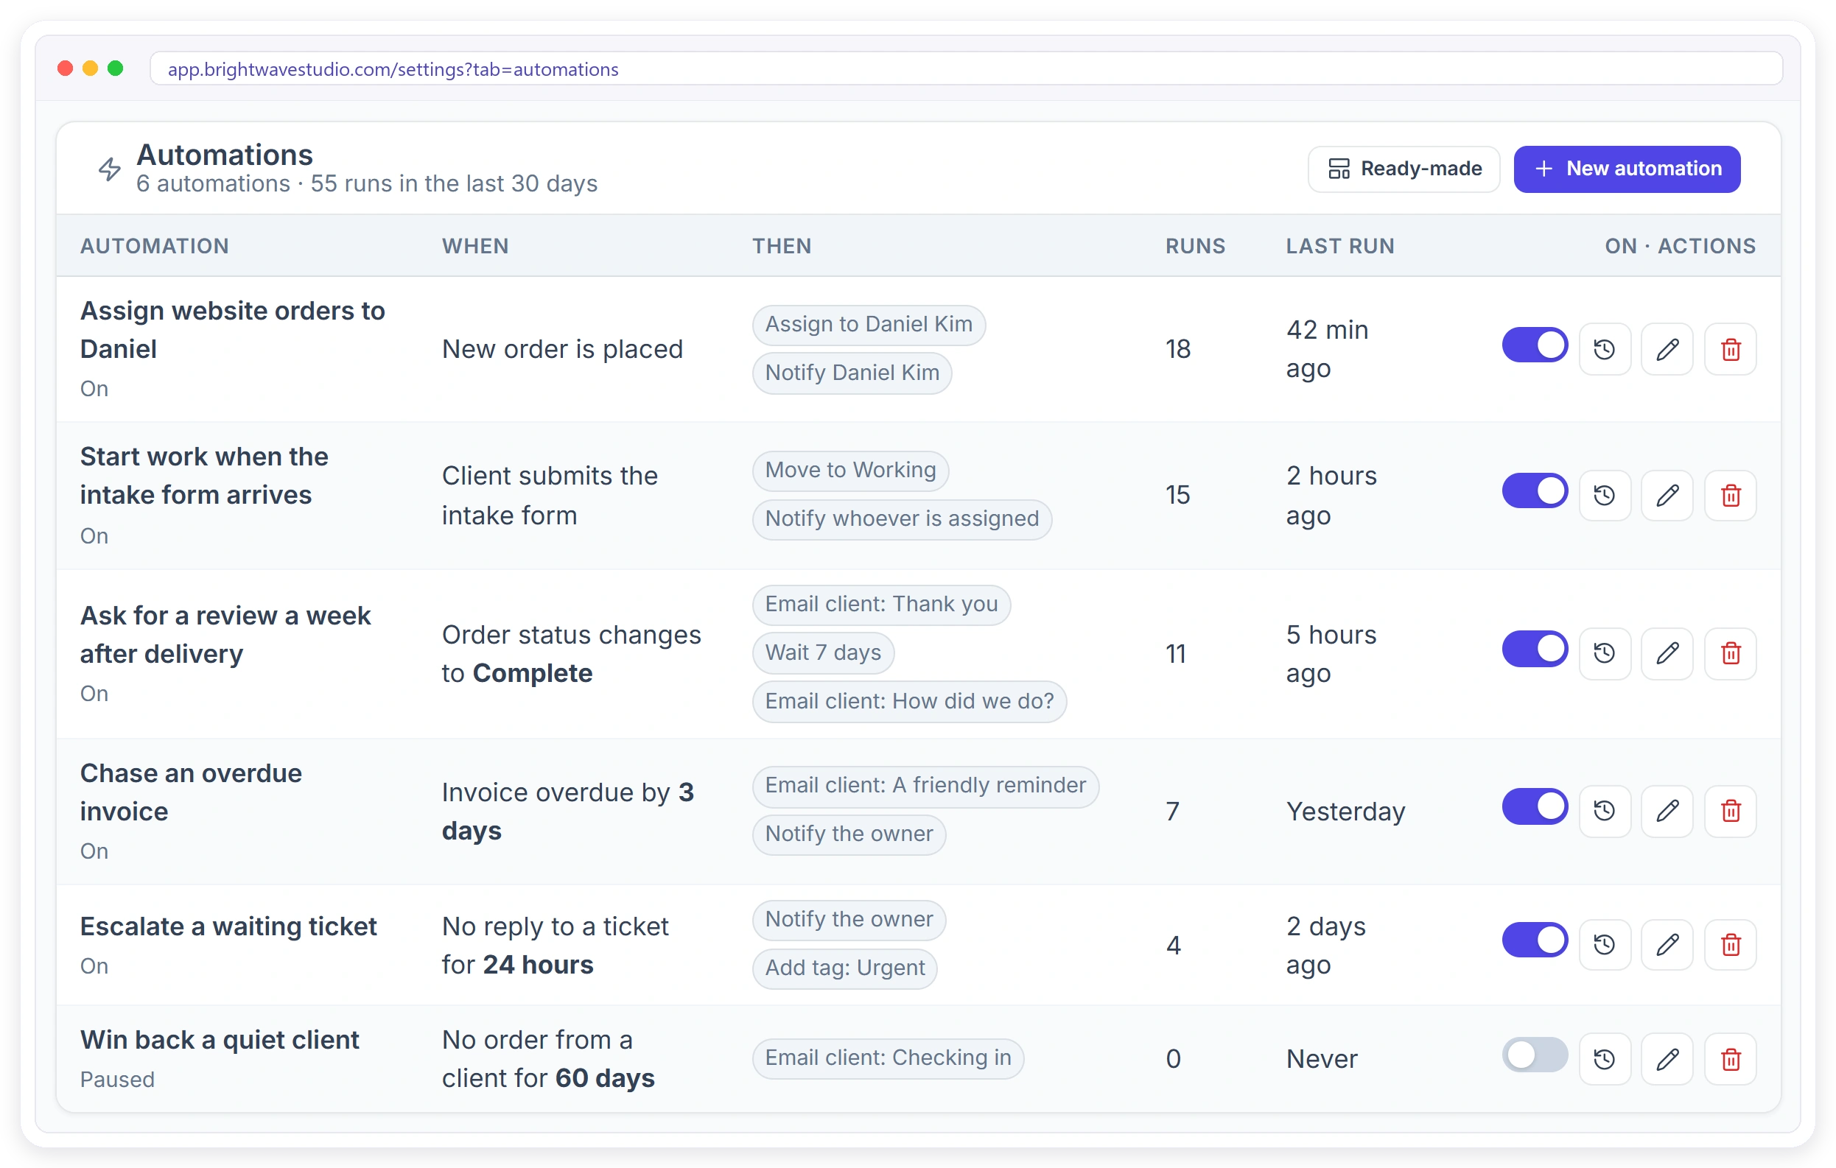
Task: Click the LAST RUN column header
Action: [1339, 245]
